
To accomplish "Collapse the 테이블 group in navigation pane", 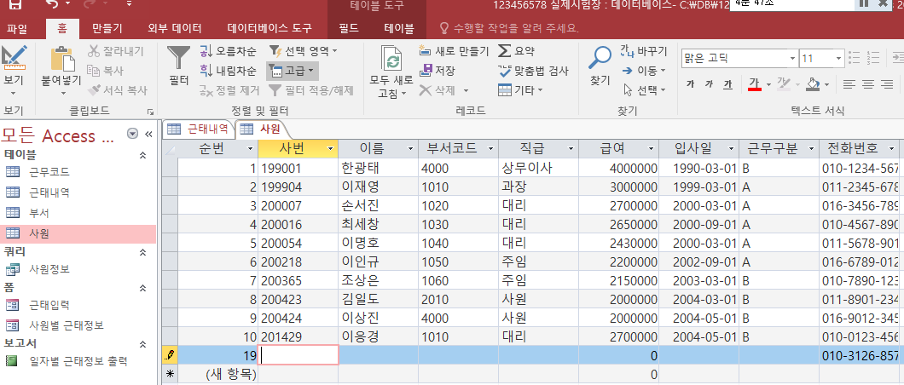I will click(x=142, y=154).
